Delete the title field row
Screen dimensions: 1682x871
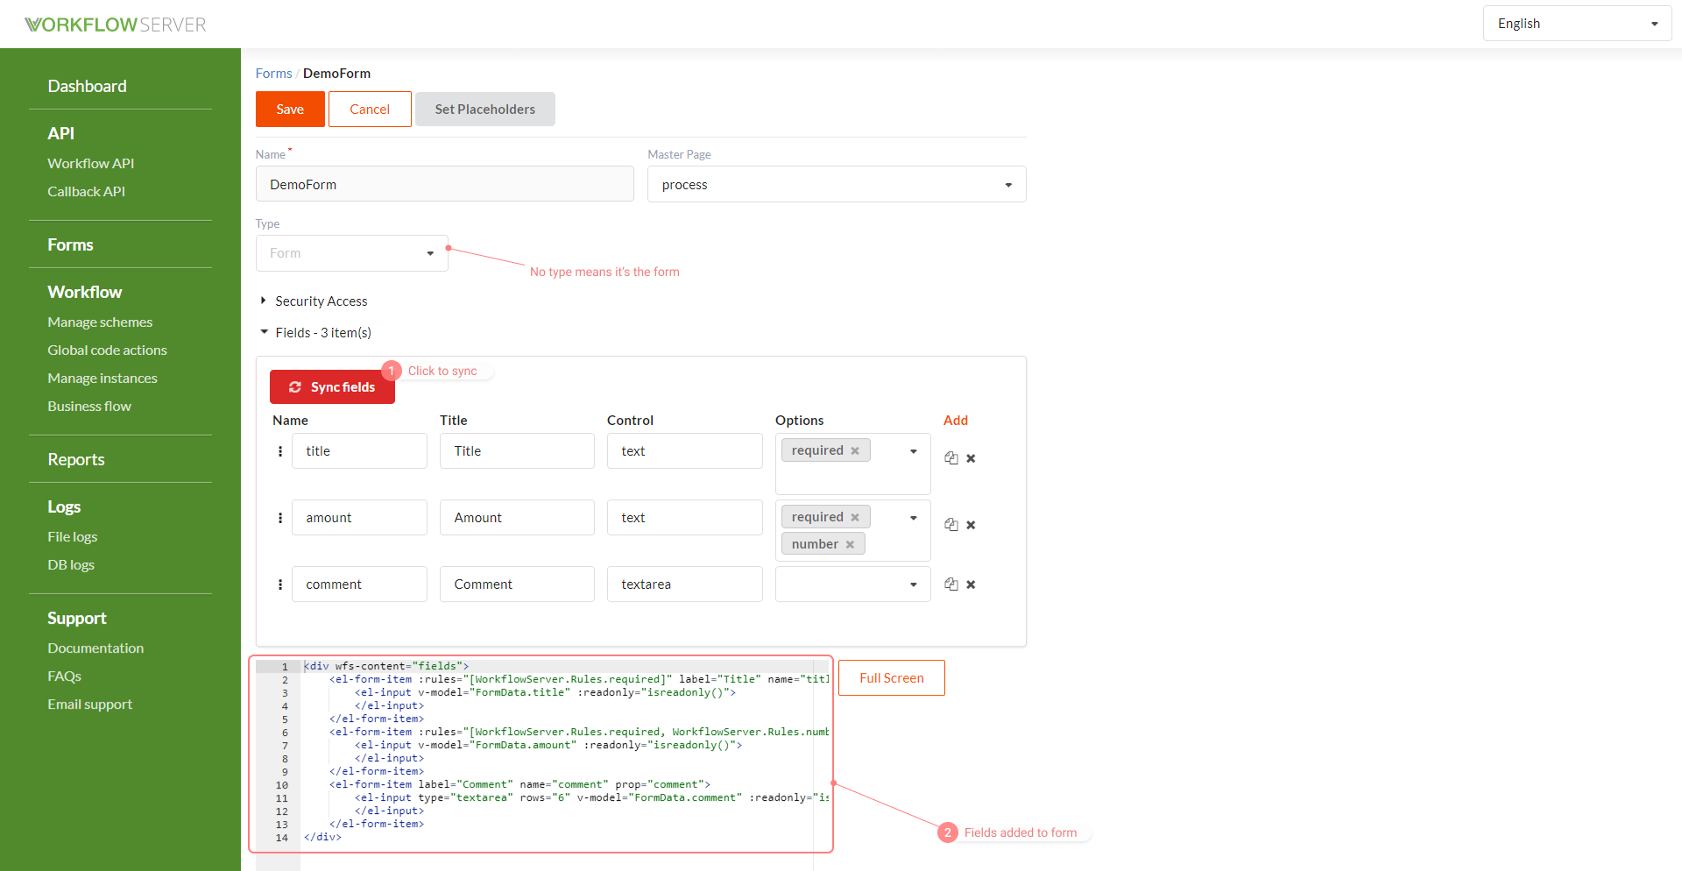(971, 458)
